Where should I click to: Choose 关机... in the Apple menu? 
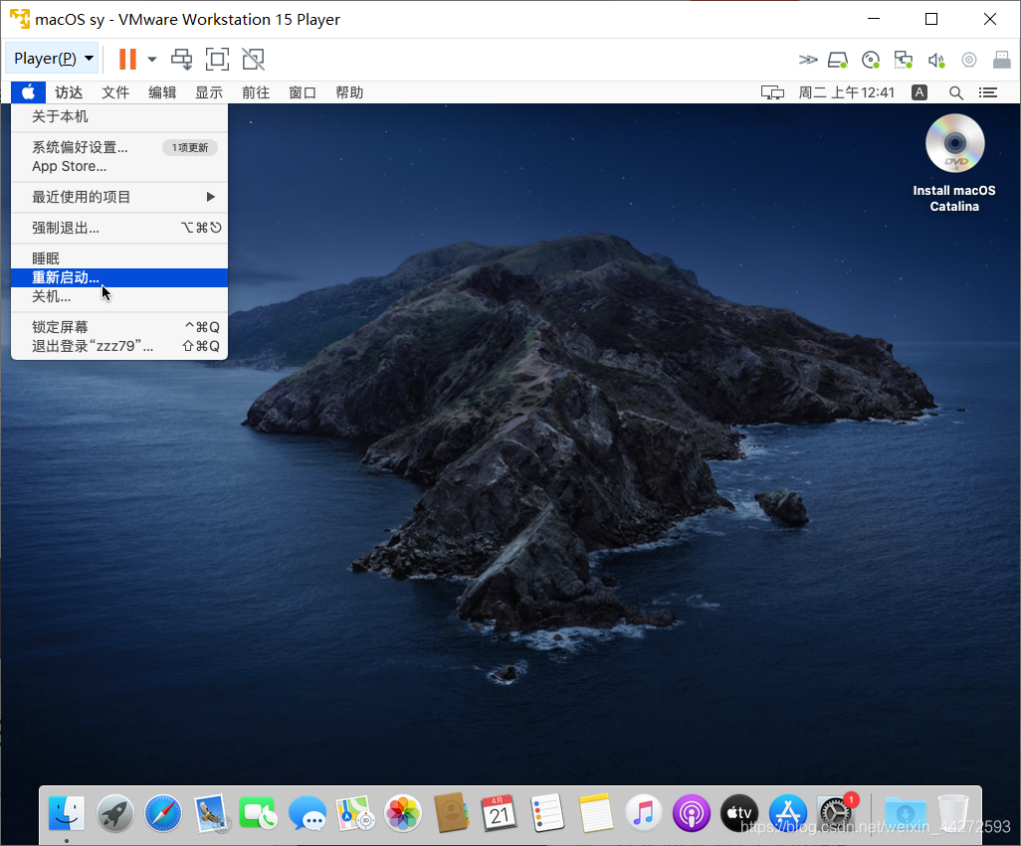pyautogui.click(x=52, y=296)
